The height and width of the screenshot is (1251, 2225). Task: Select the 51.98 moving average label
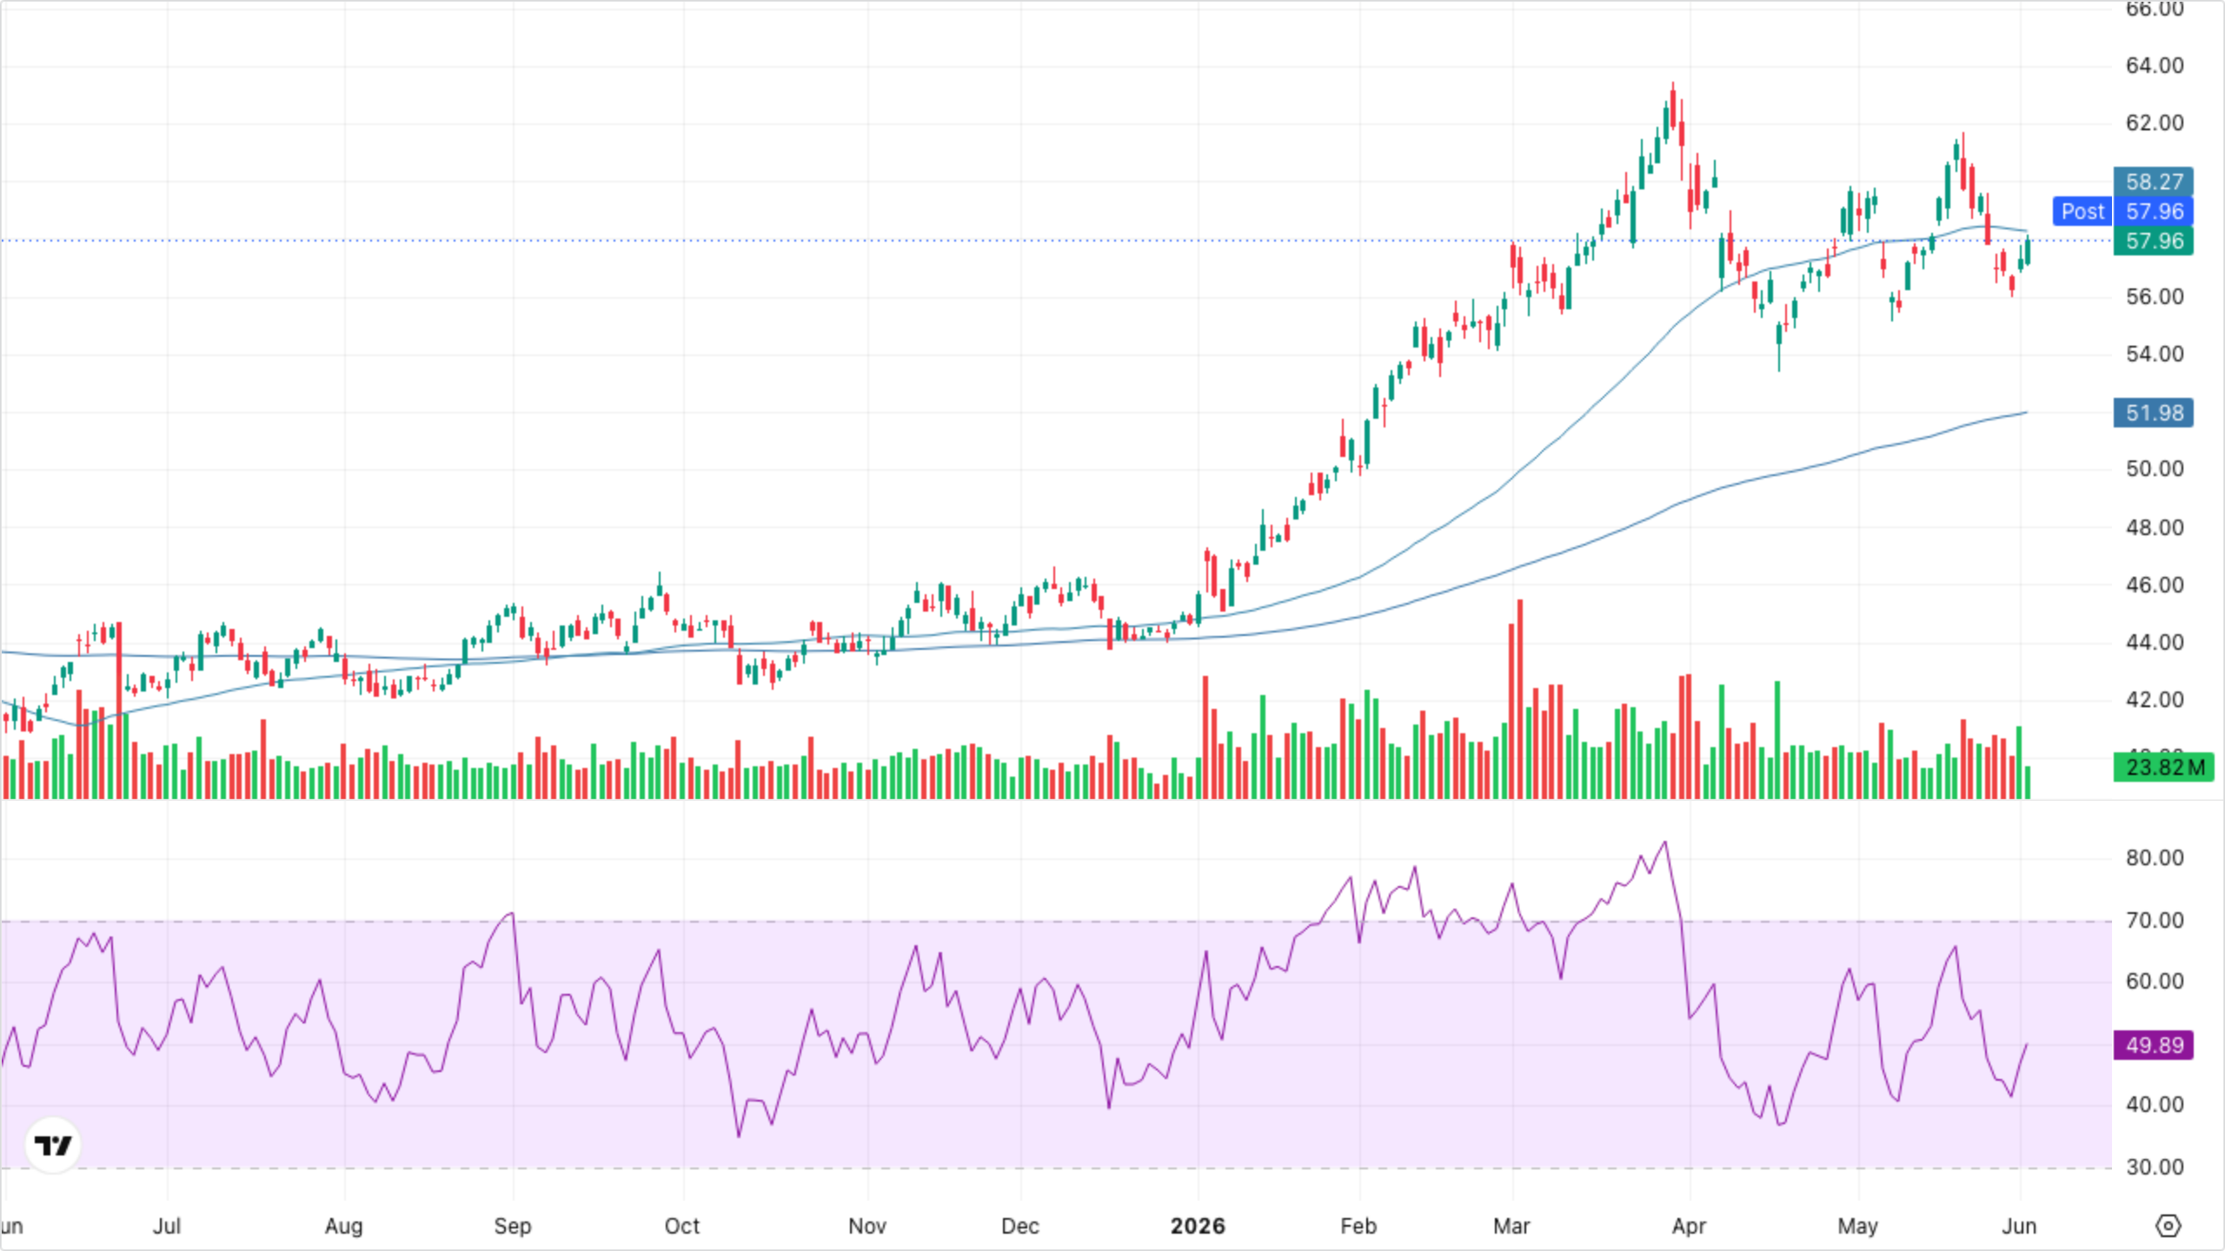2154,413
